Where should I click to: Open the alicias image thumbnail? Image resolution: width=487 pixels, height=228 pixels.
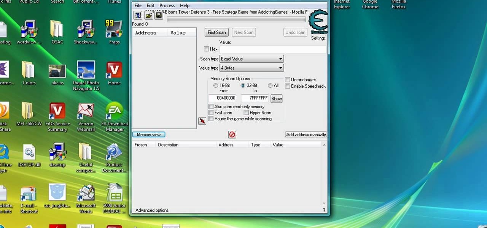[57, 73]
